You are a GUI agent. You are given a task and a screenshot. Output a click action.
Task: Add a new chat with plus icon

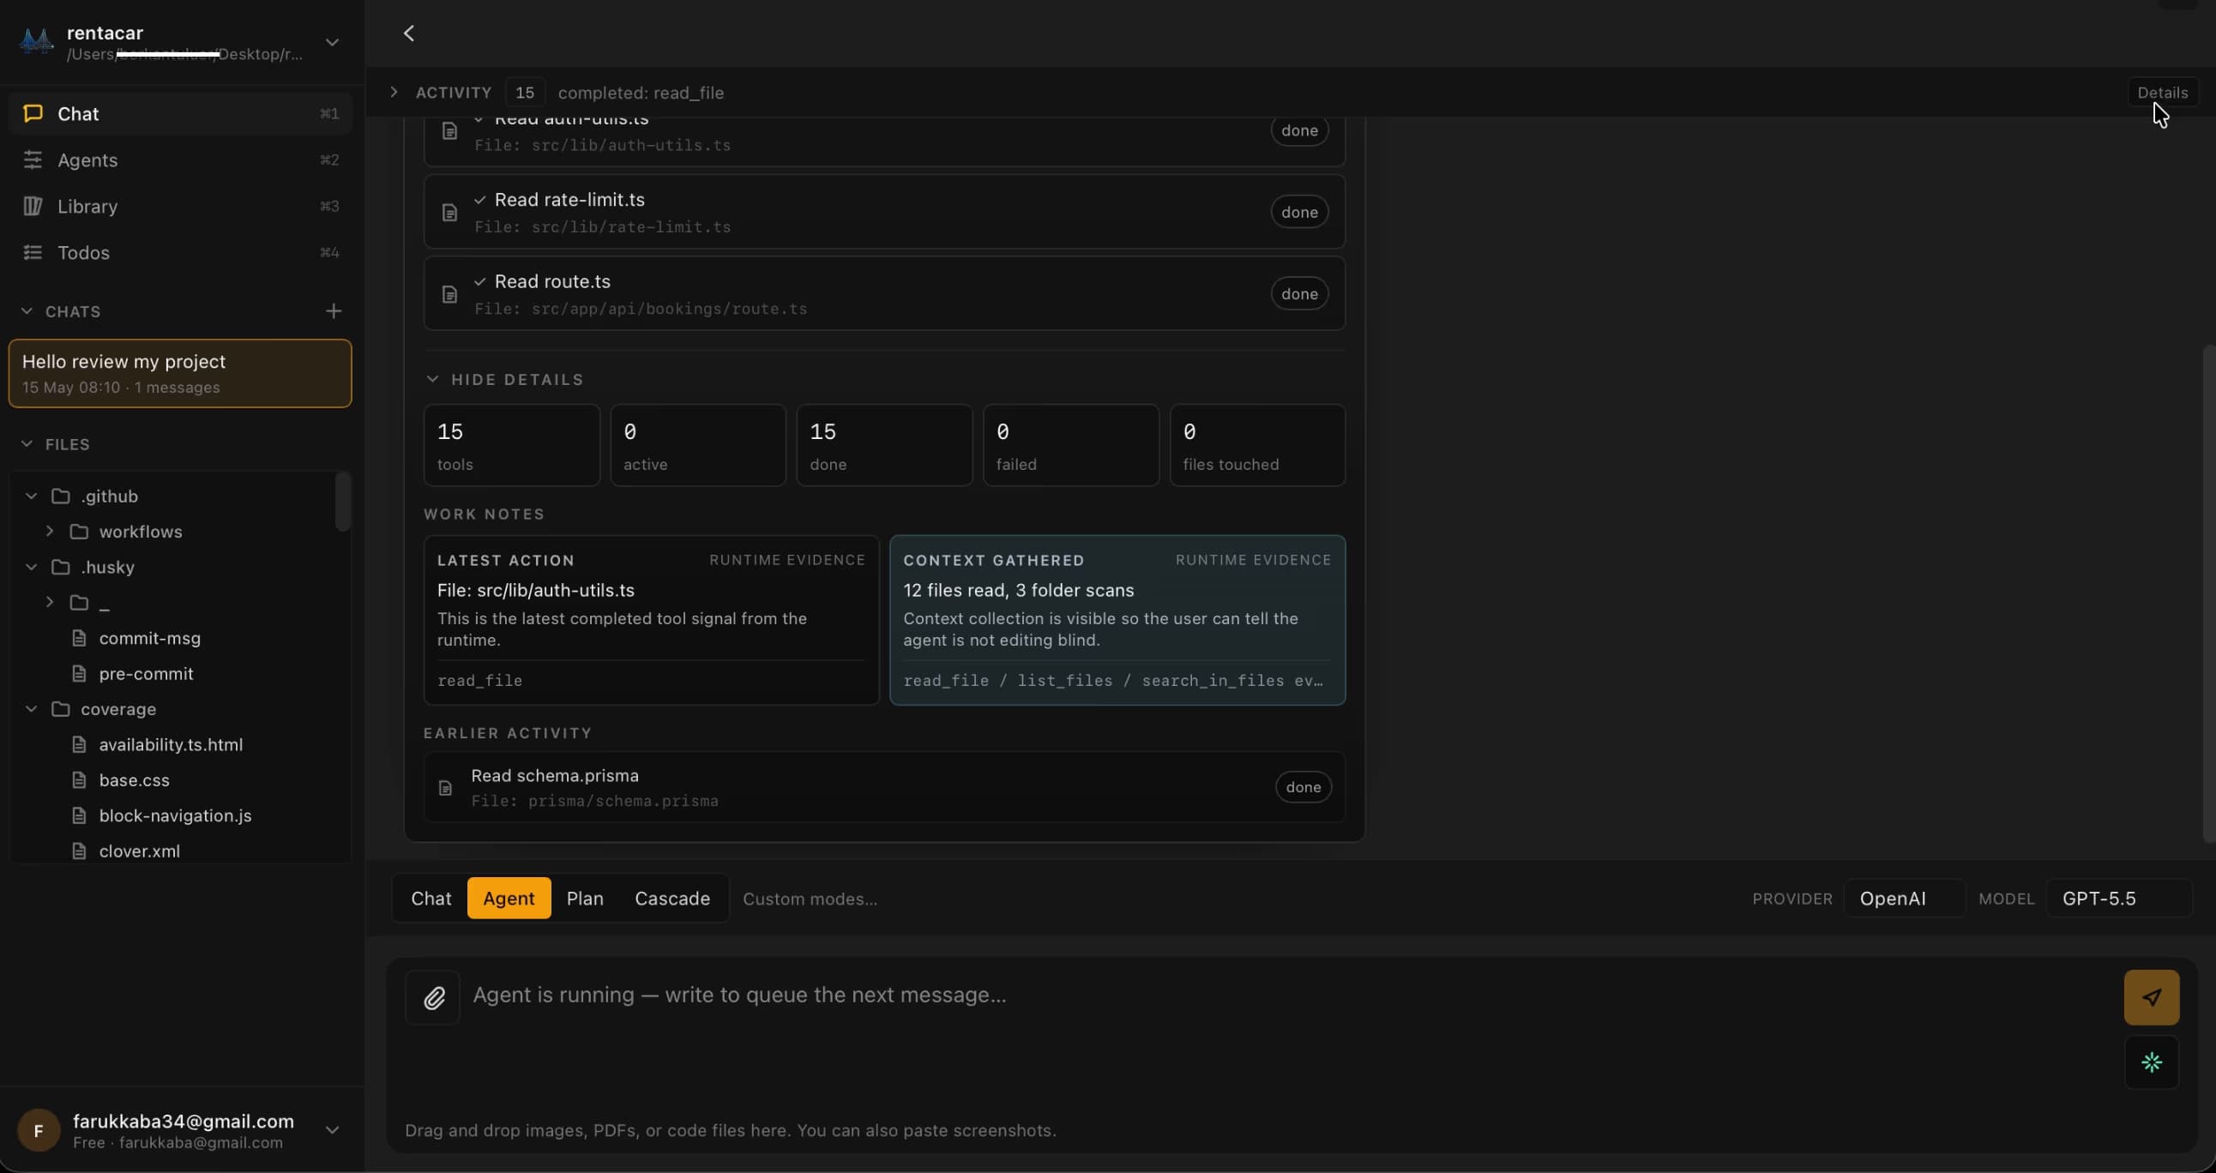tap(334, 311)
